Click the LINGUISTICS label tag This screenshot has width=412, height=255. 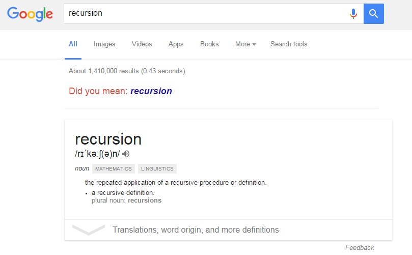pos(157,169)
